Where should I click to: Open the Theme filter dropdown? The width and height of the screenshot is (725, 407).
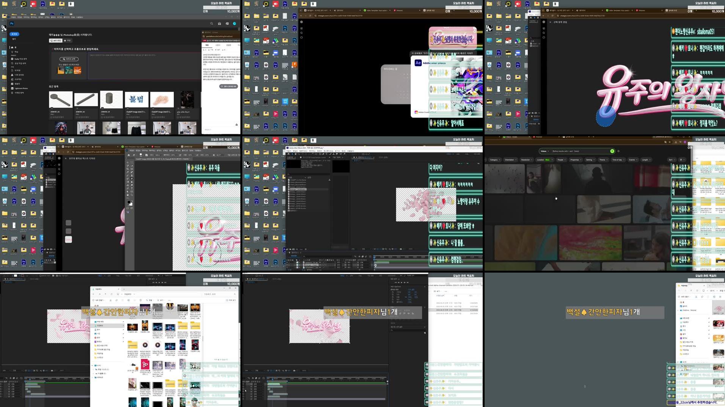604,160
